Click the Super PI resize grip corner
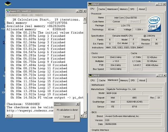Image resolution: width=168 pixels, height=132 pixels. click(x=85, y=116)
